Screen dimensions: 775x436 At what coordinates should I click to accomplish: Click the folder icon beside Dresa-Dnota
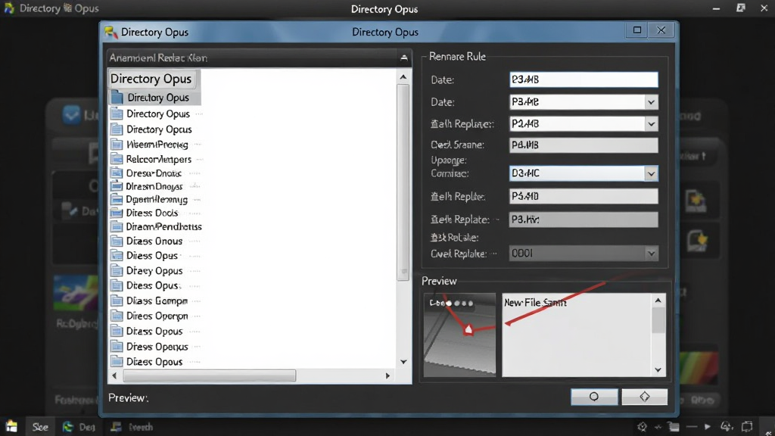pos(117,173)
